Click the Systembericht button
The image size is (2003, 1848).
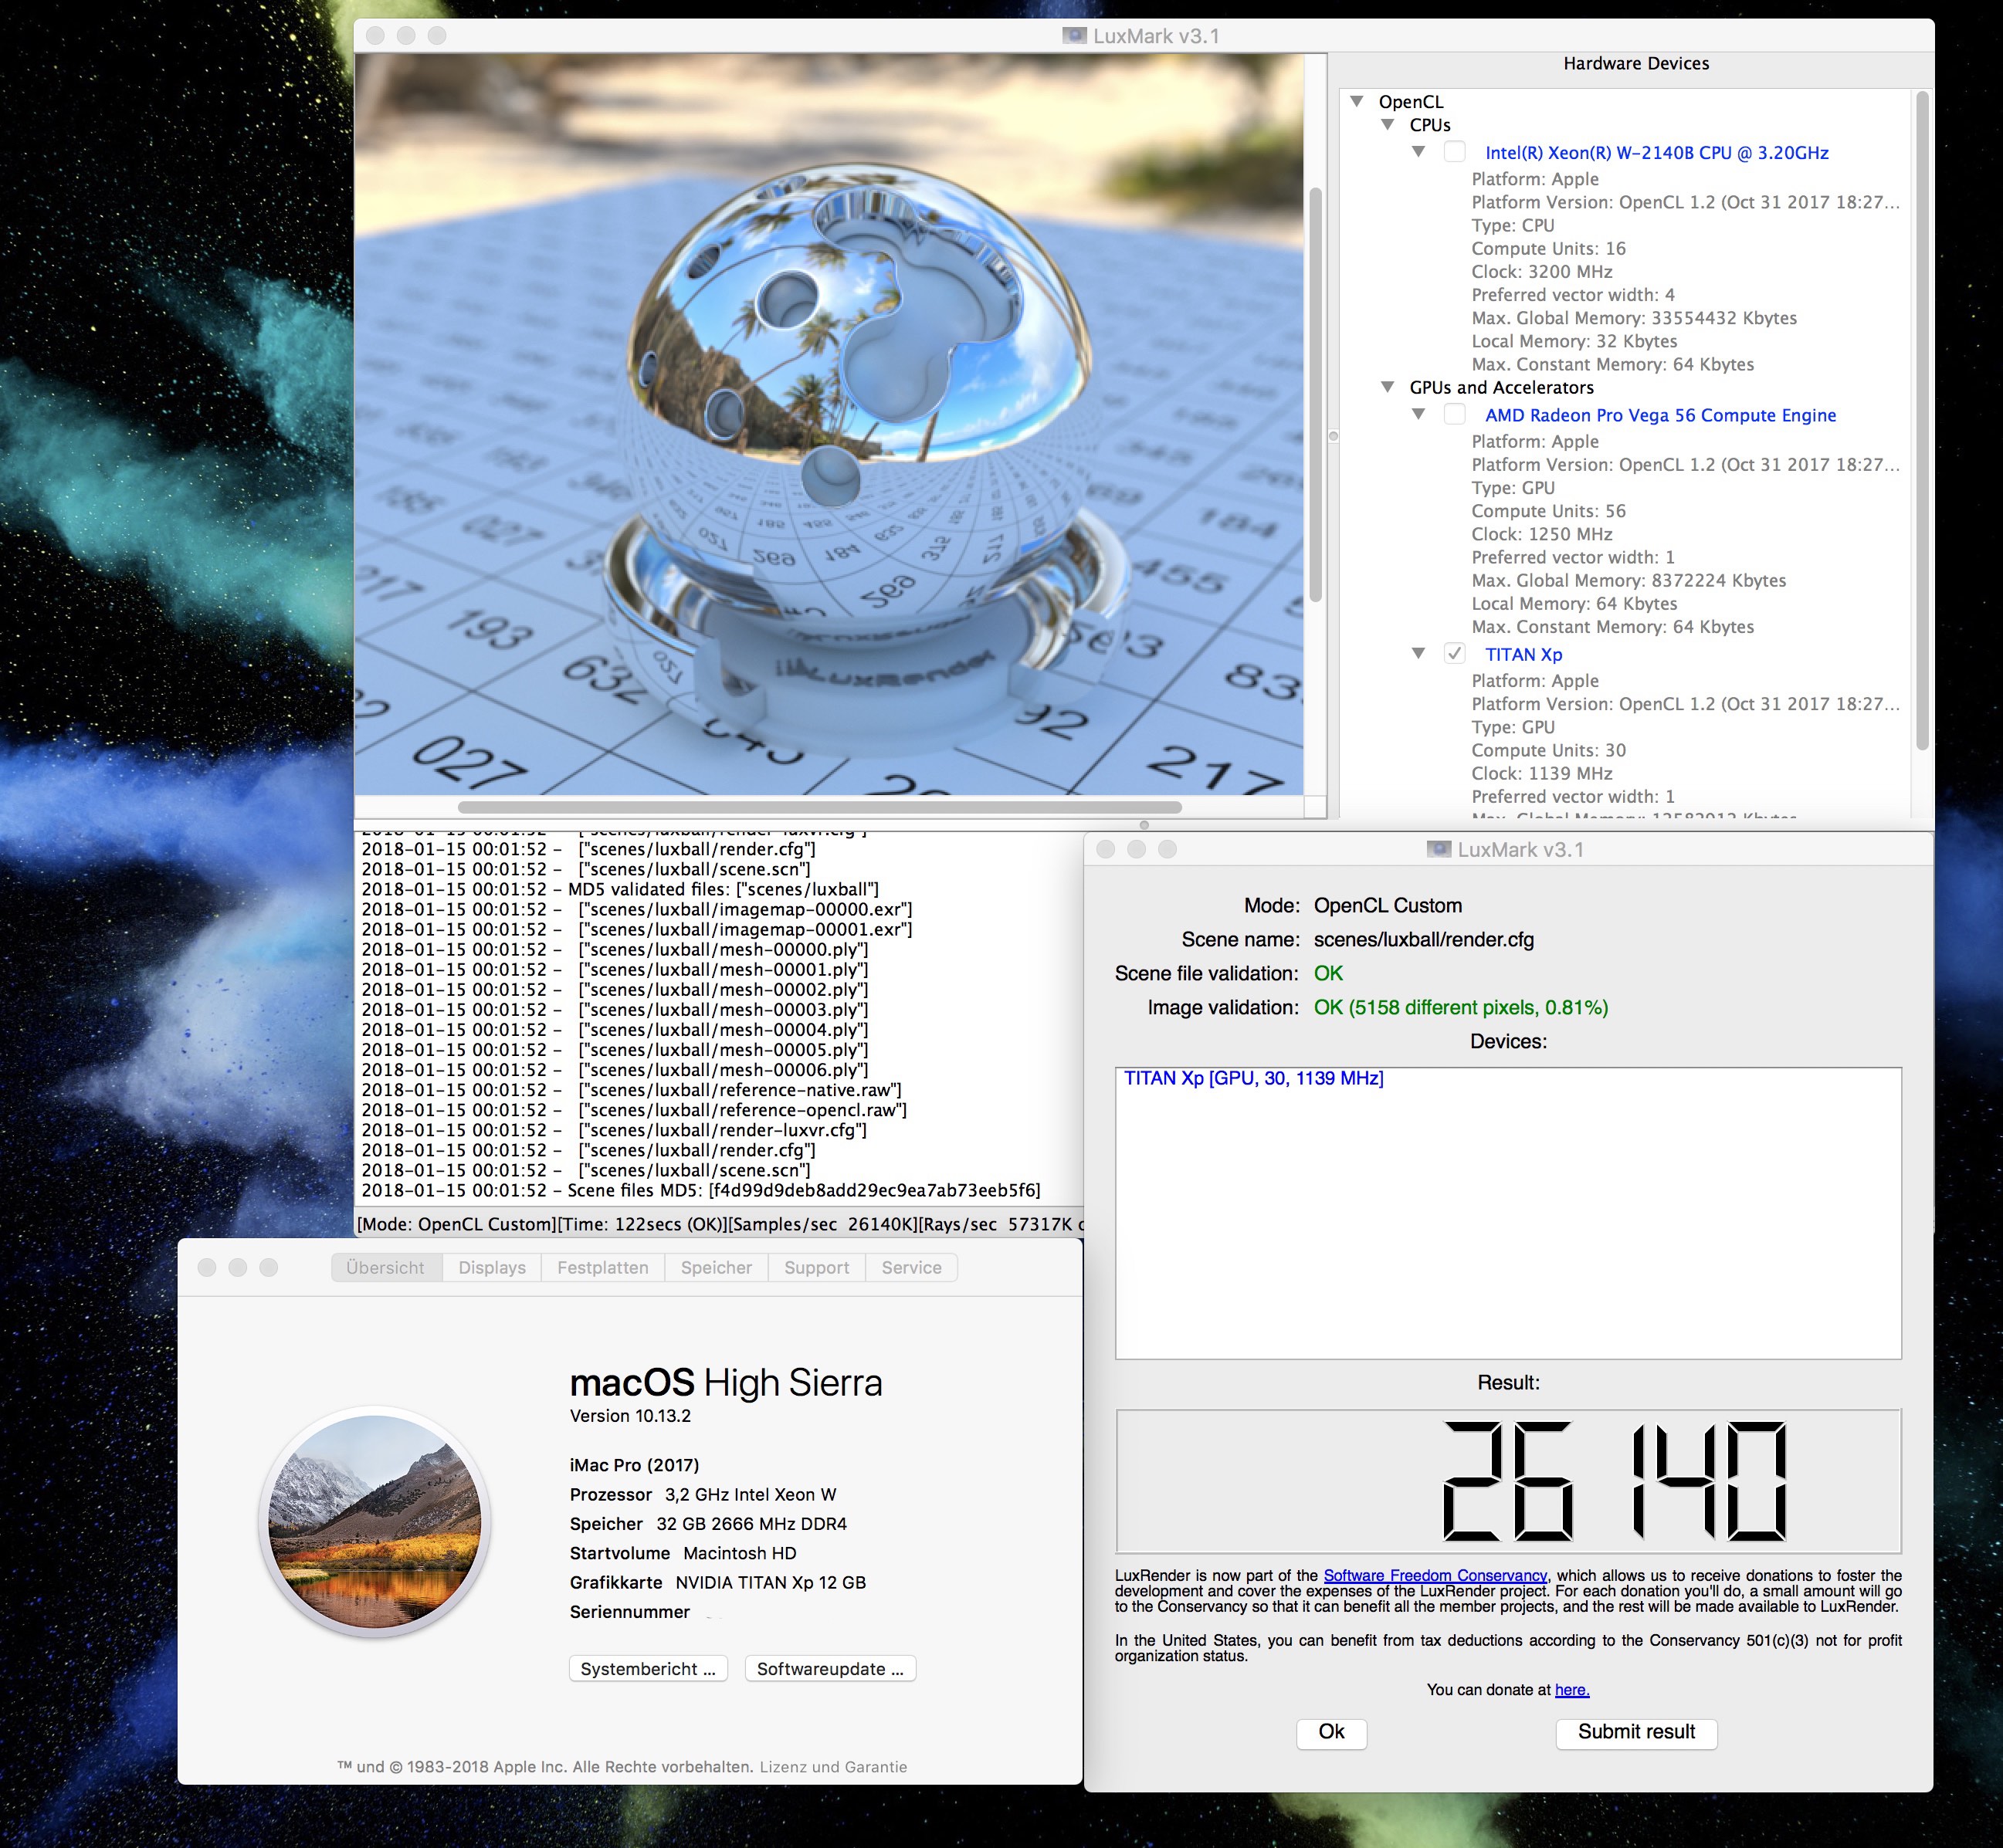pyautogui.click(x=649, y=1668)
